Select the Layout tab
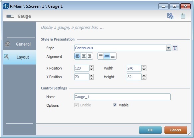Image resolution: width=194 pixels, height=138 pixels. (20, 57)
